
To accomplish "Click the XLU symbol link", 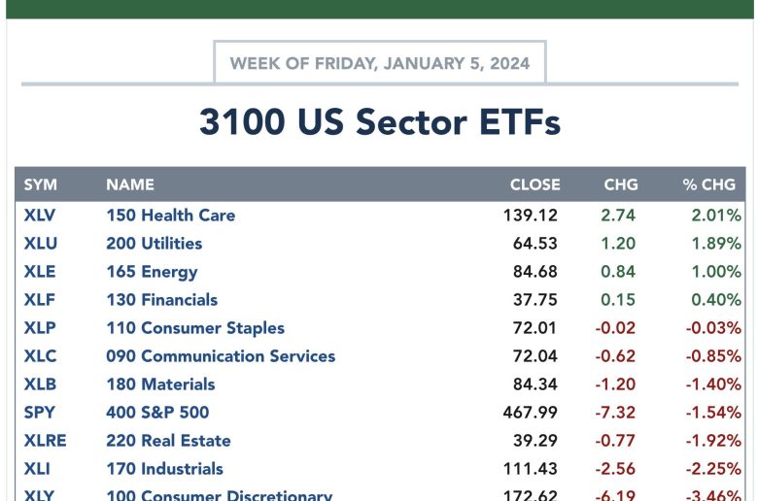I will tap(41, 243).
